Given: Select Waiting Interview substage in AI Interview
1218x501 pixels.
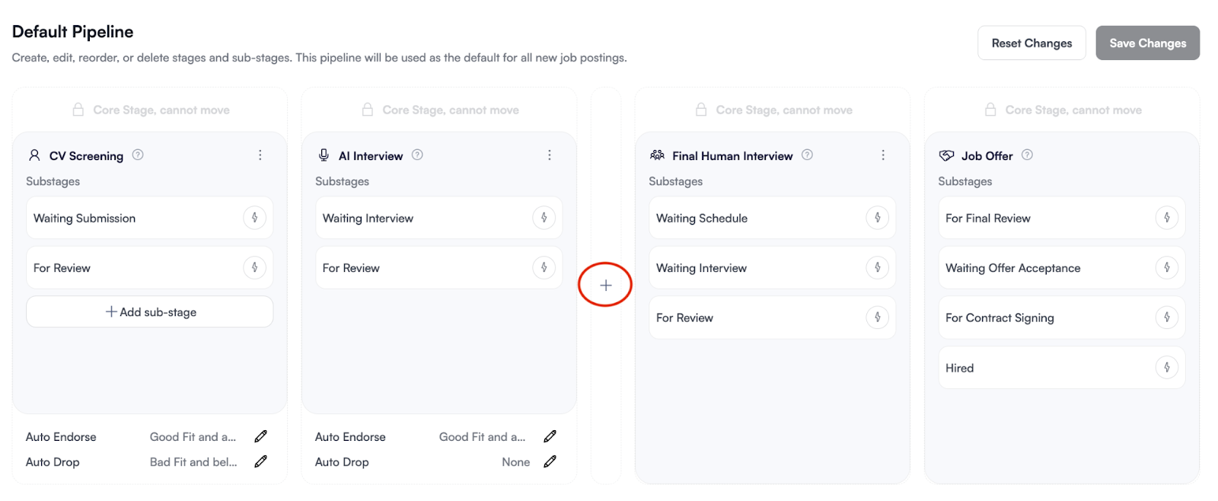Looking at the screenshot, I should click(439, 218).
